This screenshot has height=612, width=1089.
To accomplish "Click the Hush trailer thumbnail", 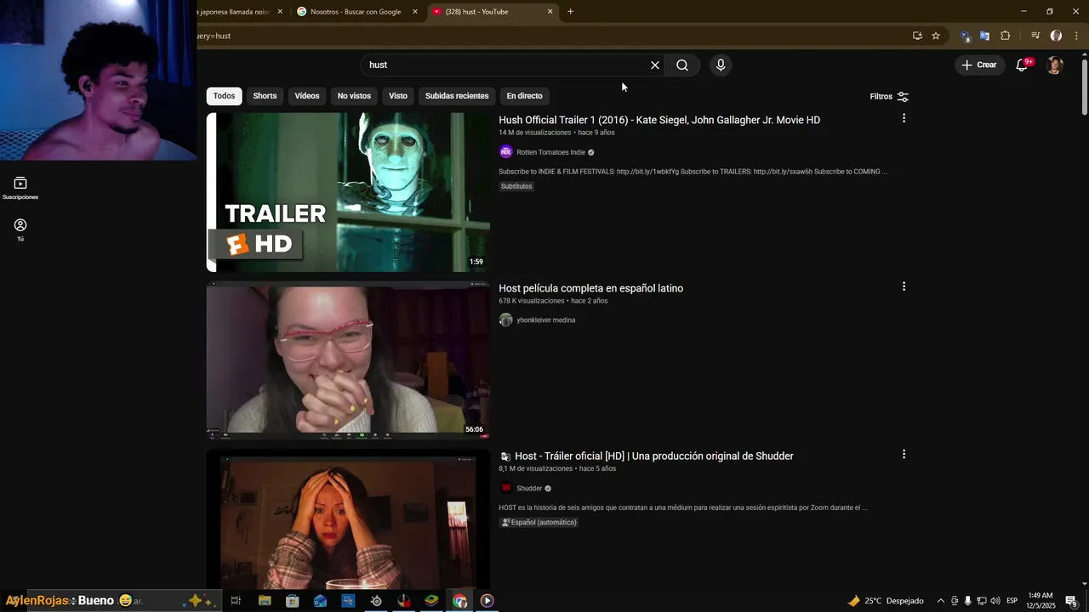I will coord(348,192).
